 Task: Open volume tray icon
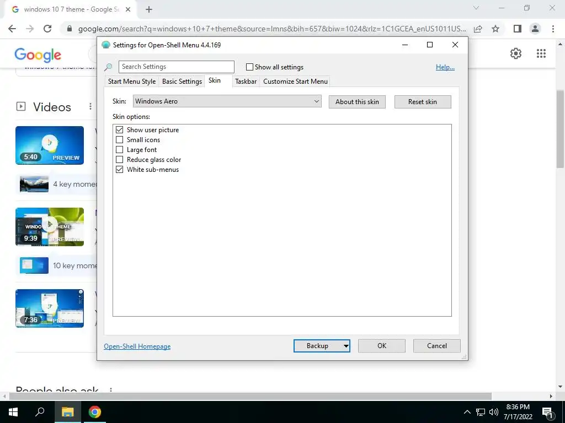(x=494, y=412)
